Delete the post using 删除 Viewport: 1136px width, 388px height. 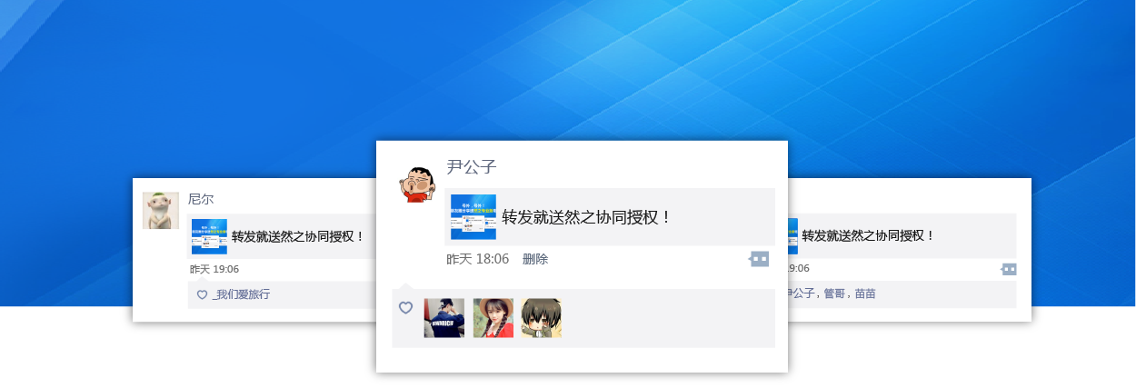535,259
